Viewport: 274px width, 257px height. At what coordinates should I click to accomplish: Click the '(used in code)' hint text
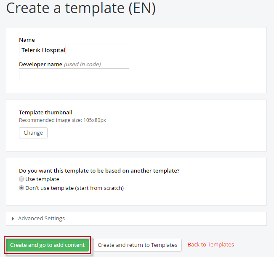pyautogui.click(x=82, y=65)
